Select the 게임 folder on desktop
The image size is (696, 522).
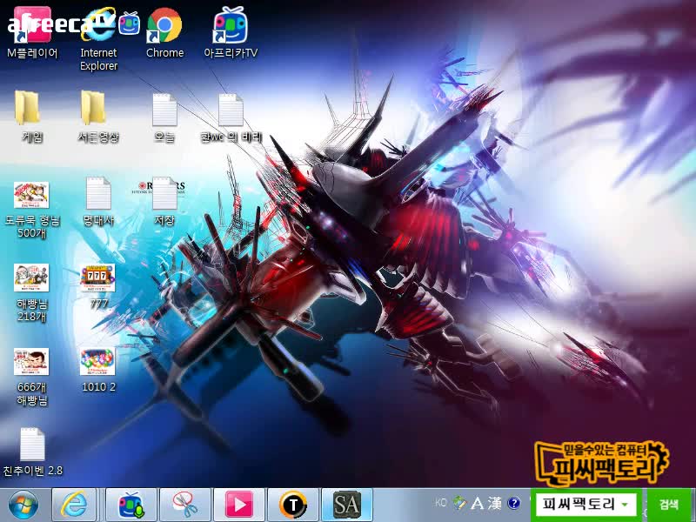(28, 110)
